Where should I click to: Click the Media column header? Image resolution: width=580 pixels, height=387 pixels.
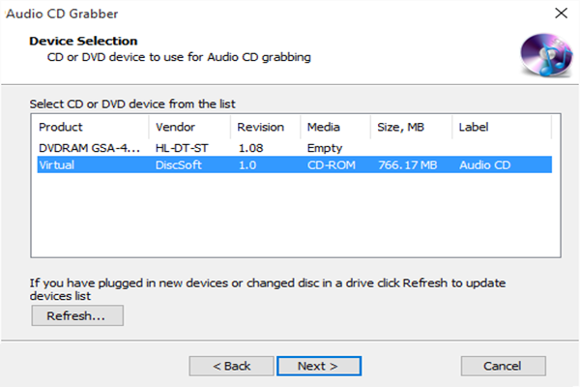tap(334, 127)
